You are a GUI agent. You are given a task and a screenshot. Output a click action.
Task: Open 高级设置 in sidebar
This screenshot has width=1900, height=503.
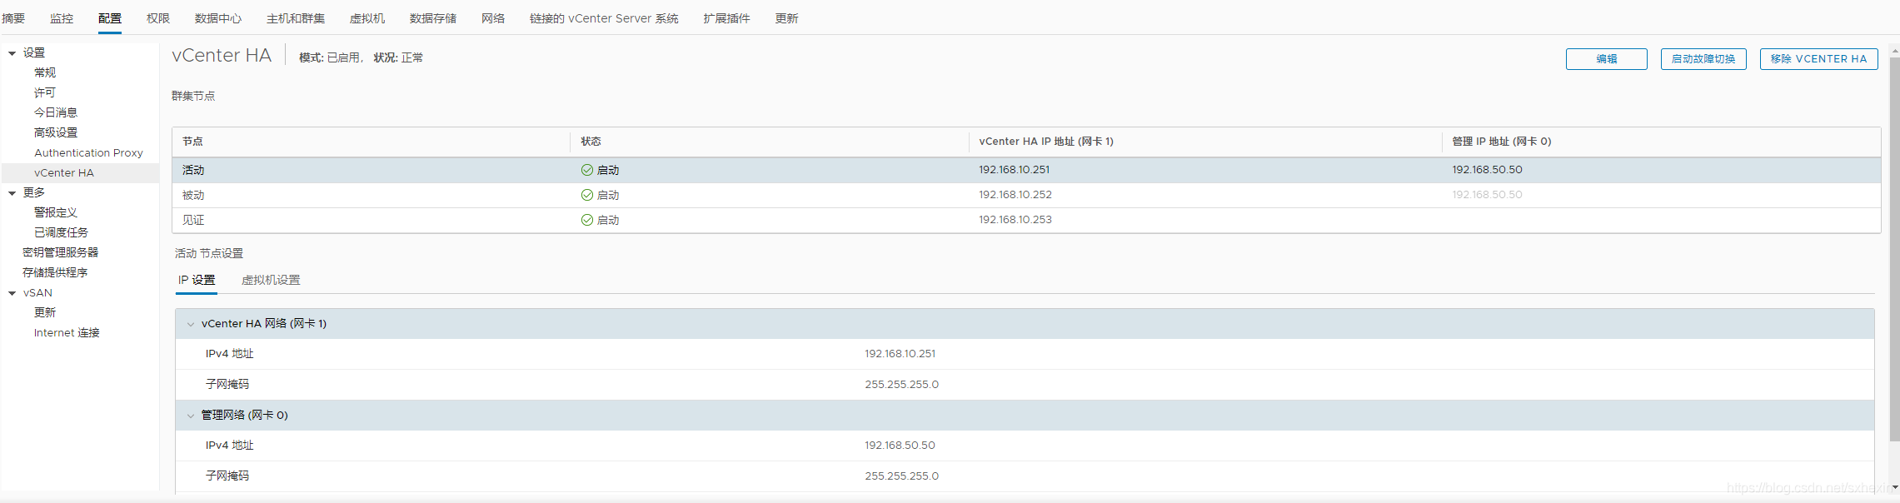pyautogui.click(x=56, y=132)
